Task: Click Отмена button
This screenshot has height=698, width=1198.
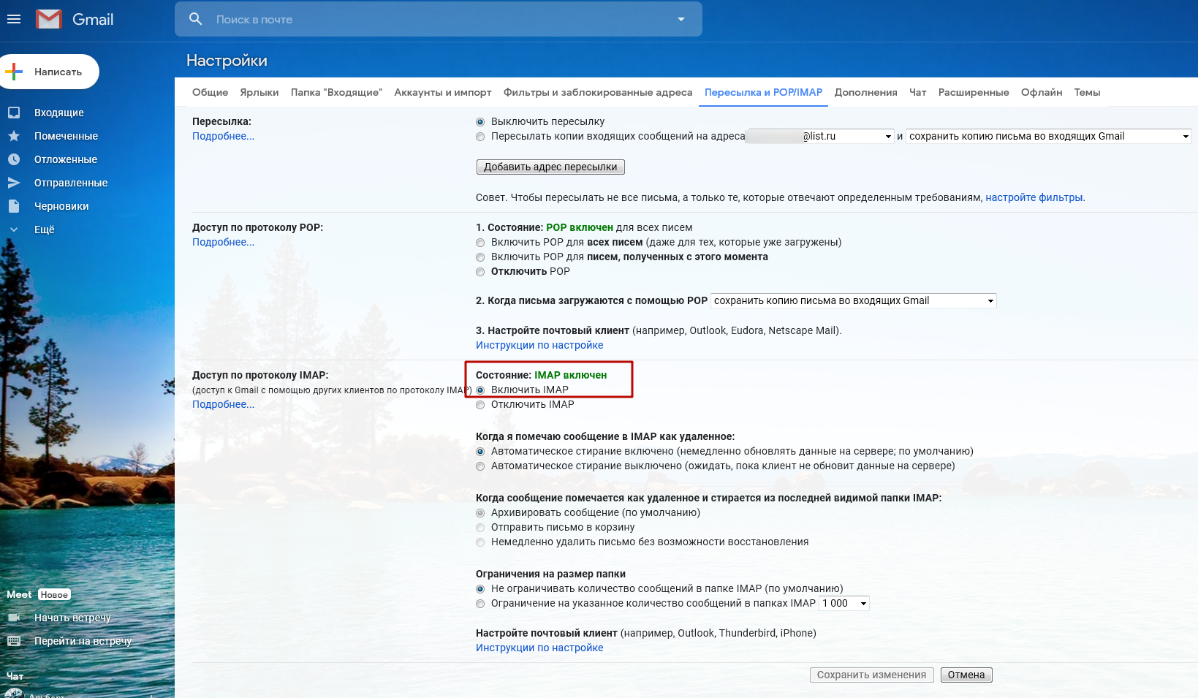Action: click(966, 675)
